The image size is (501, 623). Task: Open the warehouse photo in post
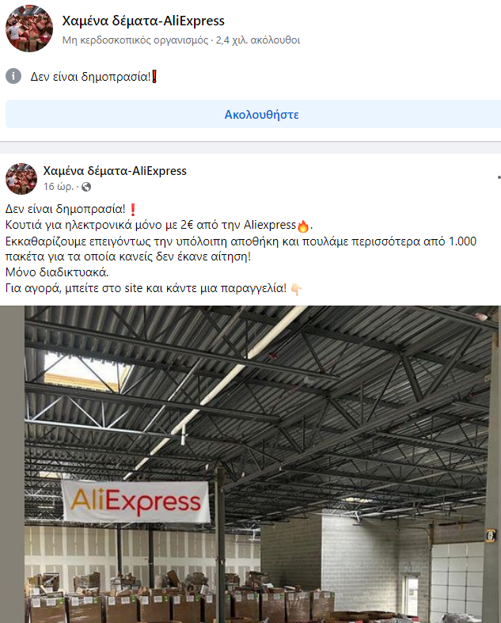pyautogui.click(x=250, y=464)
